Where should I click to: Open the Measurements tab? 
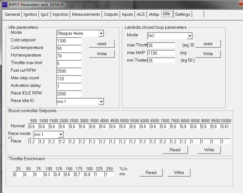tap(86, 15)
